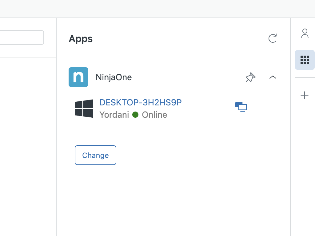The height and width of the screenshot is (236, 315).
Task: Click the Yordani user label
Action: coord(114,115)
